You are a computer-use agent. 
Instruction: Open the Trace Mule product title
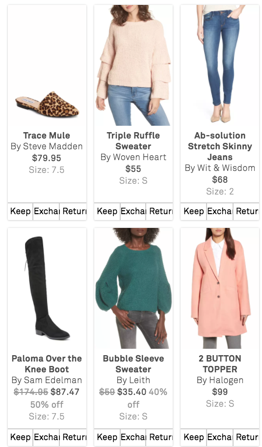point(47,136)
